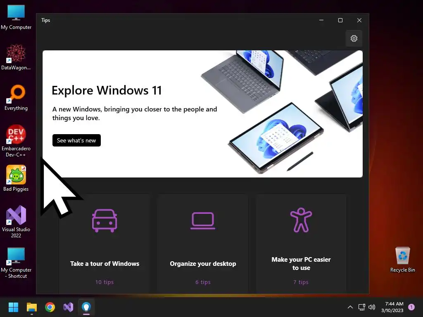Click the Tips lightbulb taskbar icon
This screenshot has width=423, height=317.
pyautogui.click(x=86, y=307)
